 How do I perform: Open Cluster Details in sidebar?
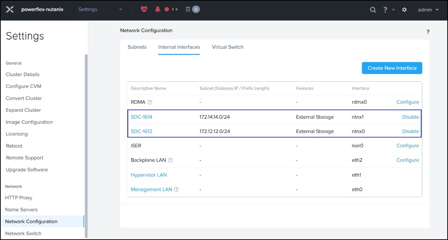(22, 74)
